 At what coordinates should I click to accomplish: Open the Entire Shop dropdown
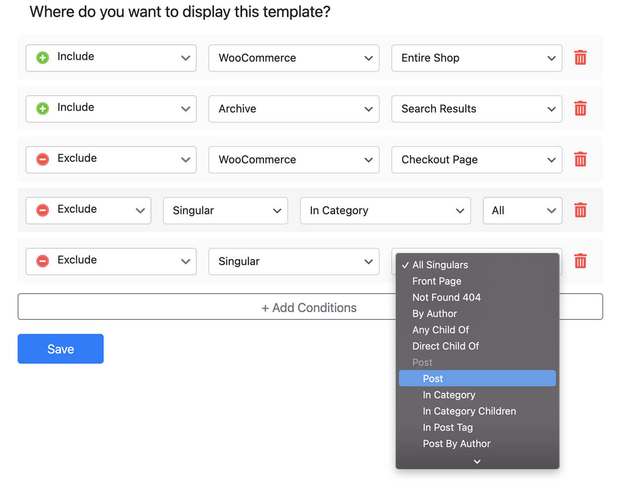pos(477,58)
